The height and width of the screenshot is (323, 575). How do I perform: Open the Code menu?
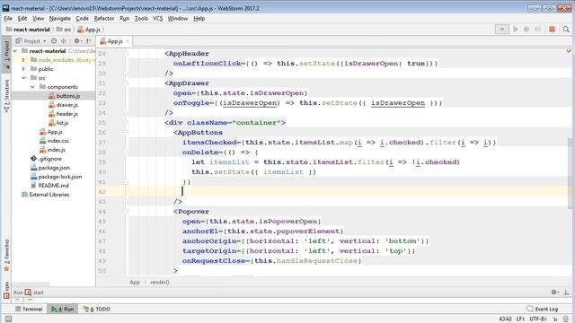[82, 18]
